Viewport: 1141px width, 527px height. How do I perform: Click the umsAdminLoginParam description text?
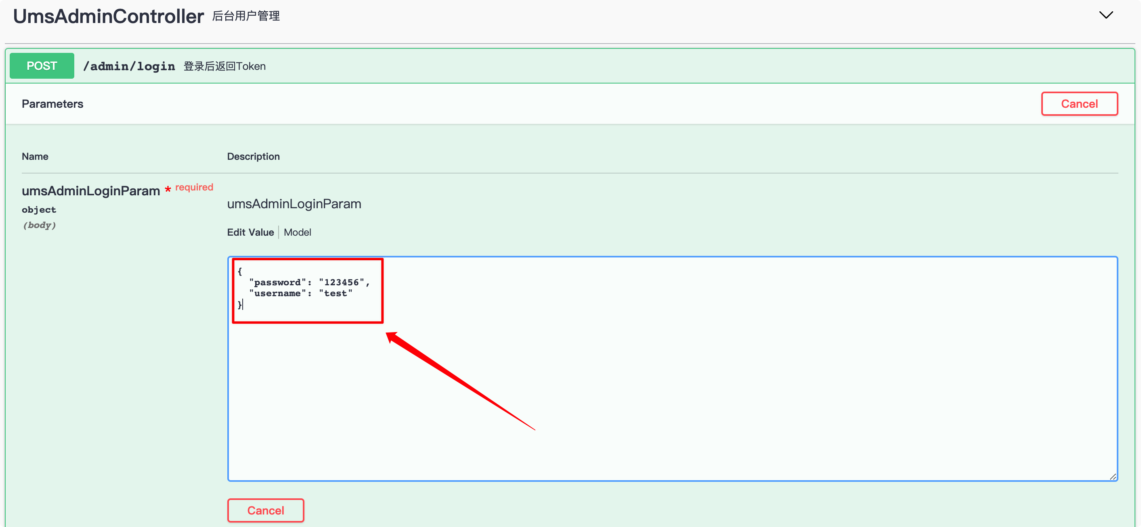click(x=294, y=204)
